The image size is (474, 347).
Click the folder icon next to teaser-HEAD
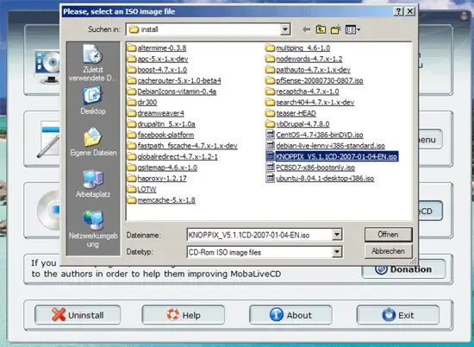[270, 113]
